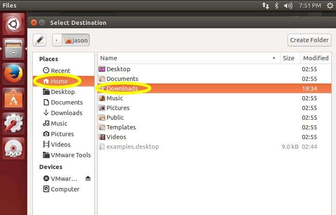Click the Templates folder icon in list

pyautogui.click(x=102, y=127)
